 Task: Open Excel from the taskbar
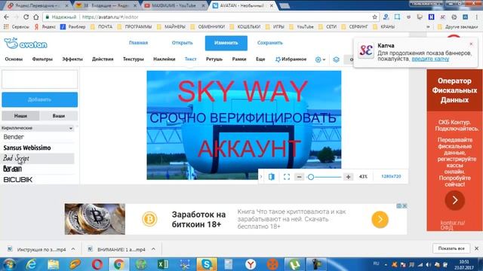pos(163,264)
